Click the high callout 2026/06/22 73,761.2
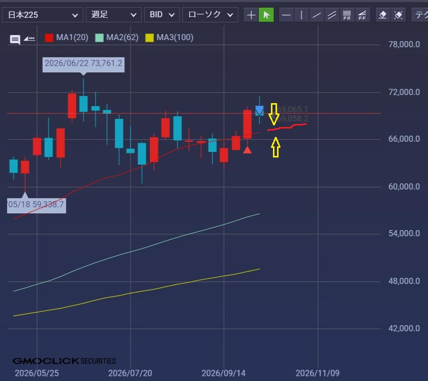Viewport: 428px width, 381px height. [x=83, y=65]
